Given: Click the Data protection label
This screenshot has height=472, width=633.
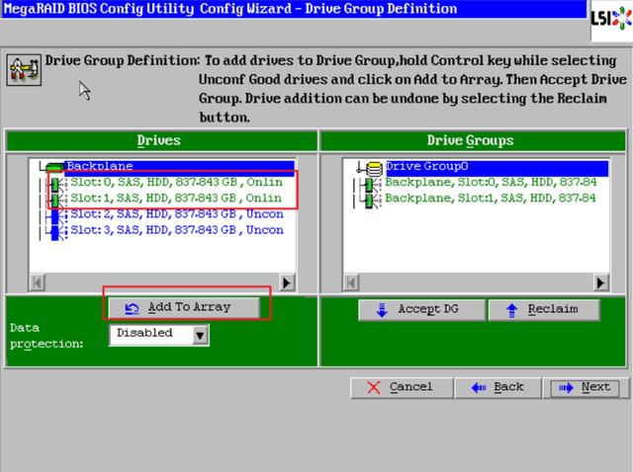Looking at the screenshot, I should (46, 336).
